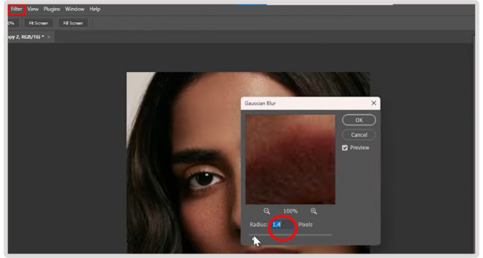Zoom out the blur preview
The height and width of the screenshot is (258, 483).
pos(267,211)
